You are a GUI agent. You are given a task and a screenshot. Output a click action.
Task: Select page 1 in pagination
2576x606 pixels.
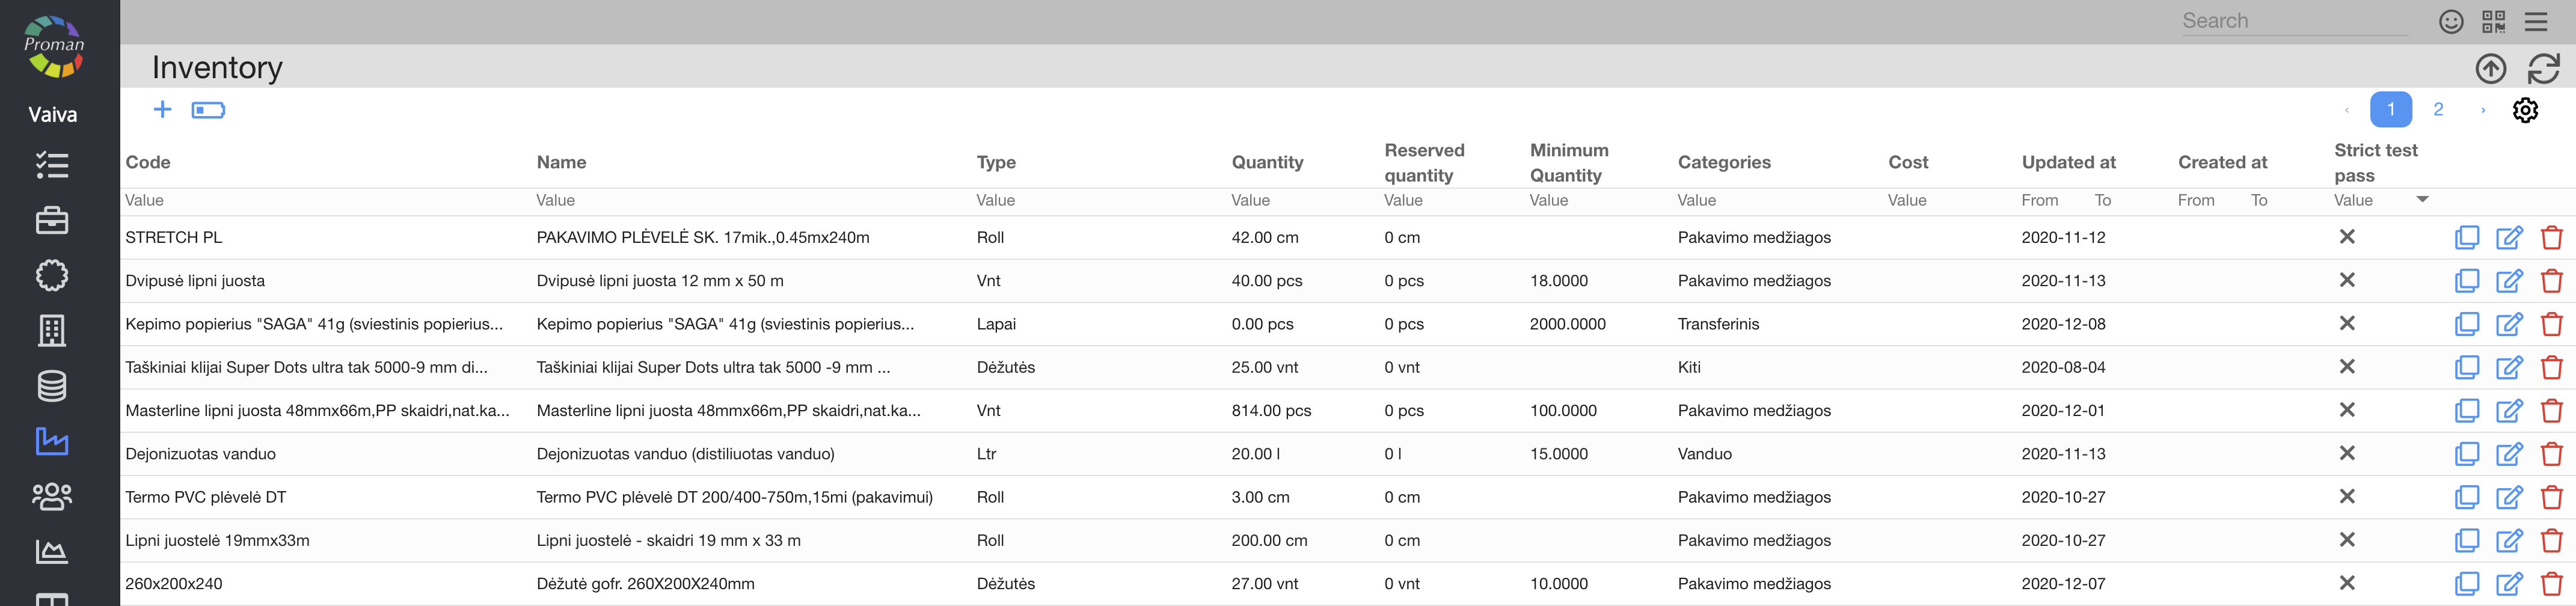(x=2390, y=110)
